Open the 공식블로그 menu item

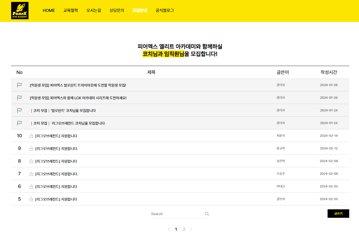coord(165,11)
